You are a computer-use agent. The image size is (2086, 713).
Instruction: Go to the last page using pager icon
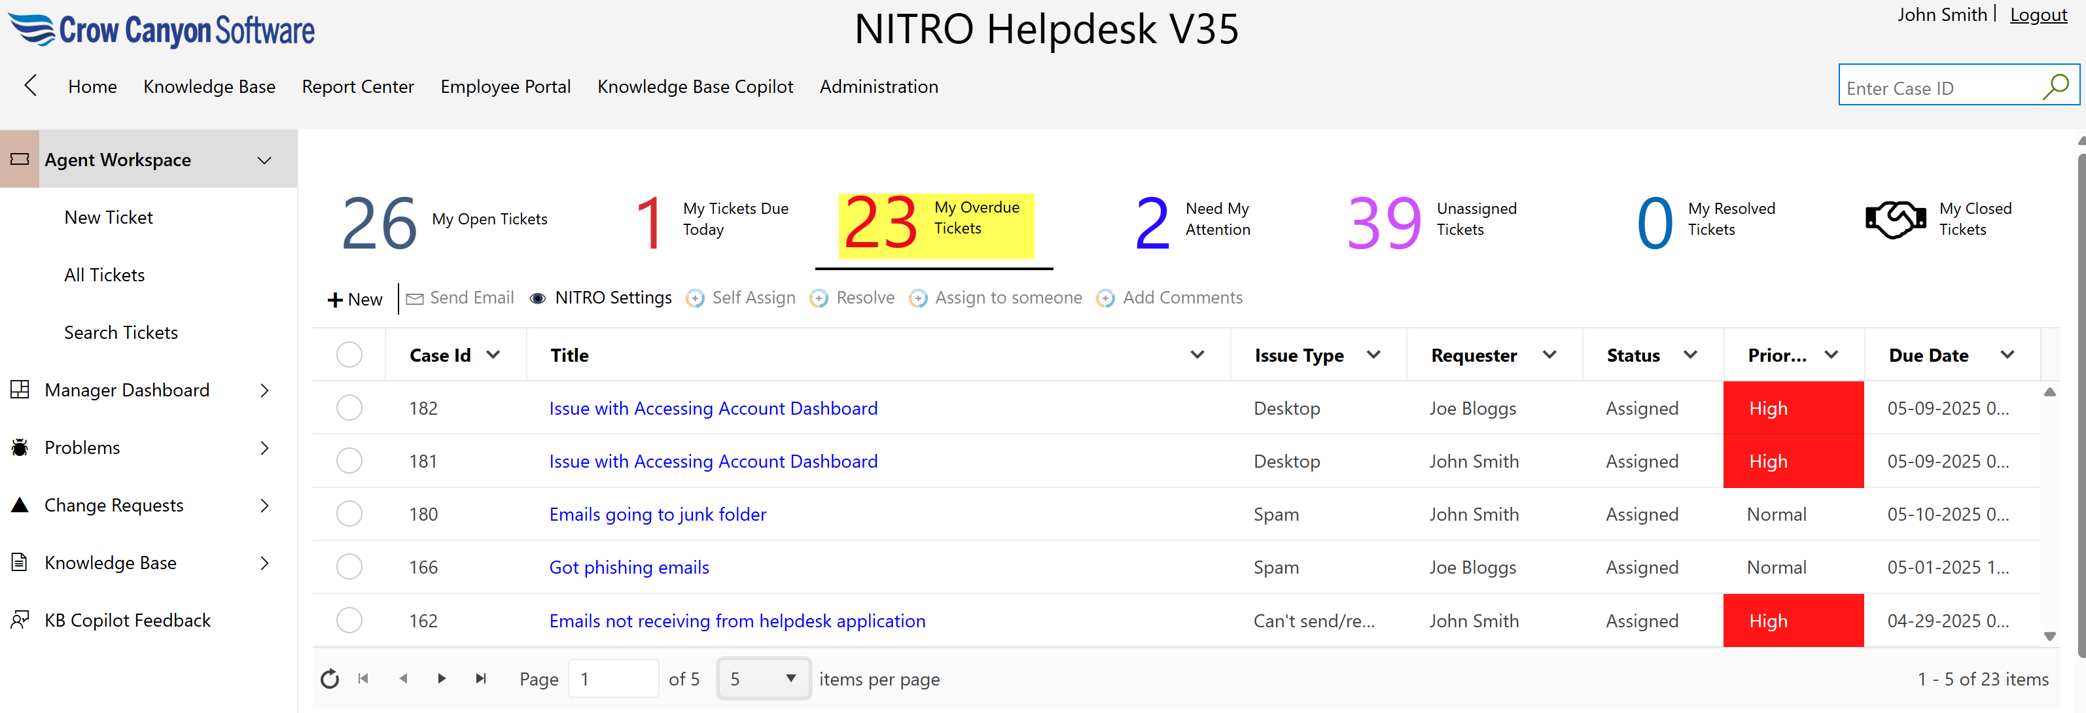coord(481,678)
